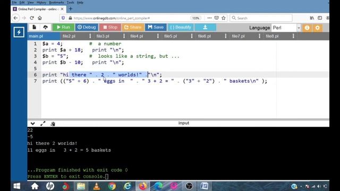Open options menu for file7.pl

click(259, 36)
